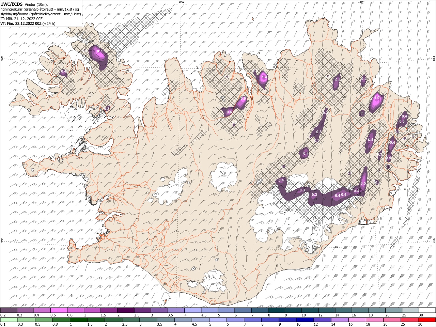Pick the lower legend swatch between 0.5 and 0.8

(44, 320)
